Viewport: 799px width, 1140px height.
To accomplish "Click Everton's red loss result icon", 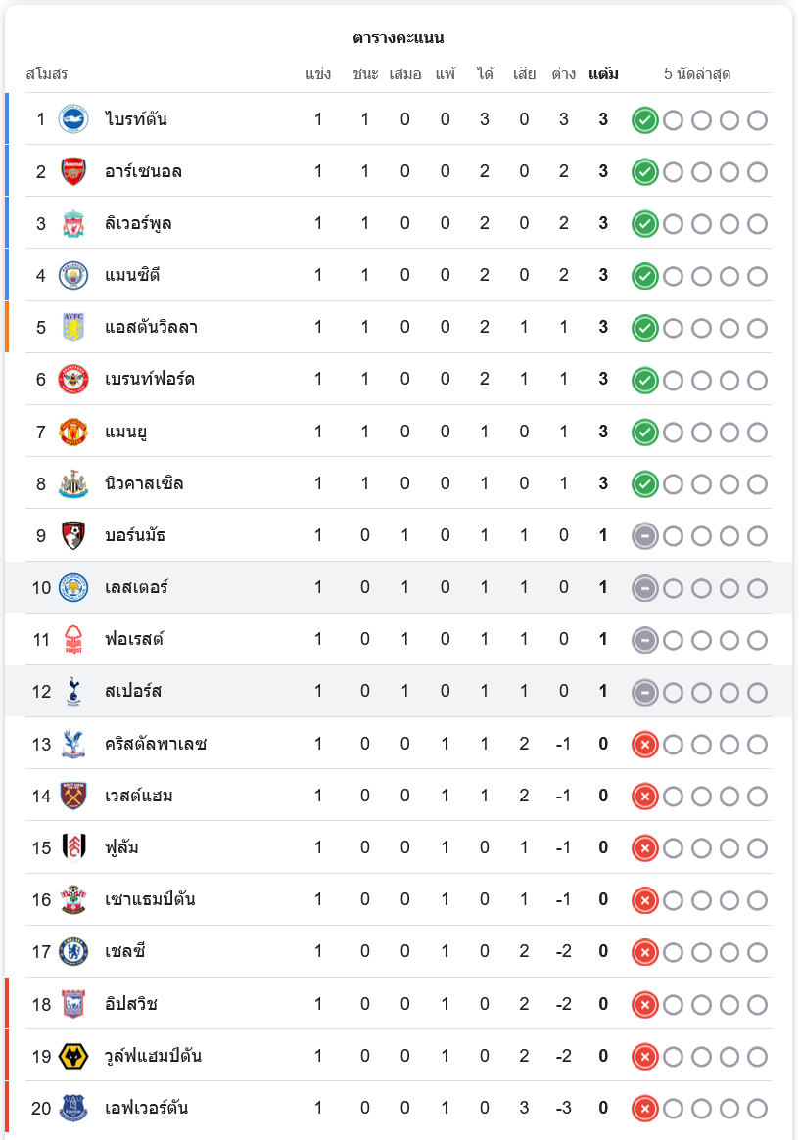I will pos(644,1109).
